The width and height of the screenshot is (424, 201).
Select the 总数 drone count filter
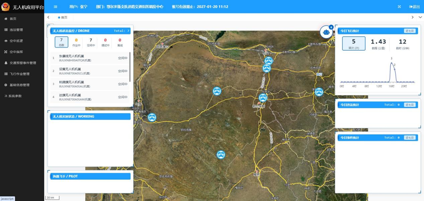point(61,42)
